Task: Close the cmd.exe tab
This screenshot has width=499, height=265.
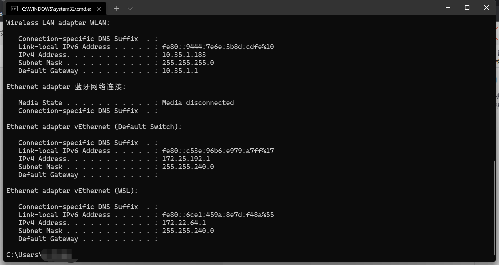Action: click(x=99, y=9)
